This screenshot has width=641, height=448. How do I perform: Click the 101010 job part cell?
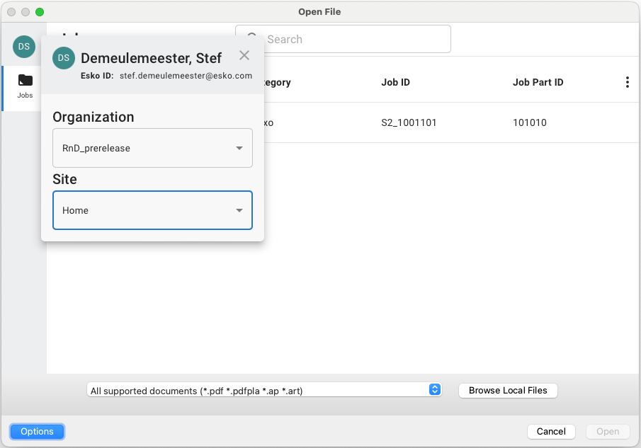point(529,123)
